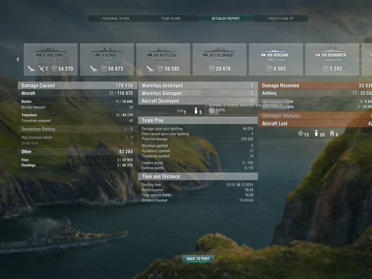
Task: Click the Bismarck ship silhouette icon
Action: [332, 50]
